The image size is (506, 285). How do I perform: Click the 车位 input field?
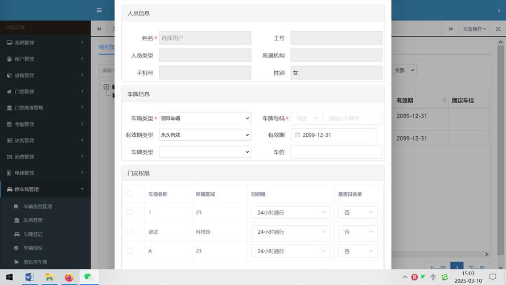tap(336, 152)
